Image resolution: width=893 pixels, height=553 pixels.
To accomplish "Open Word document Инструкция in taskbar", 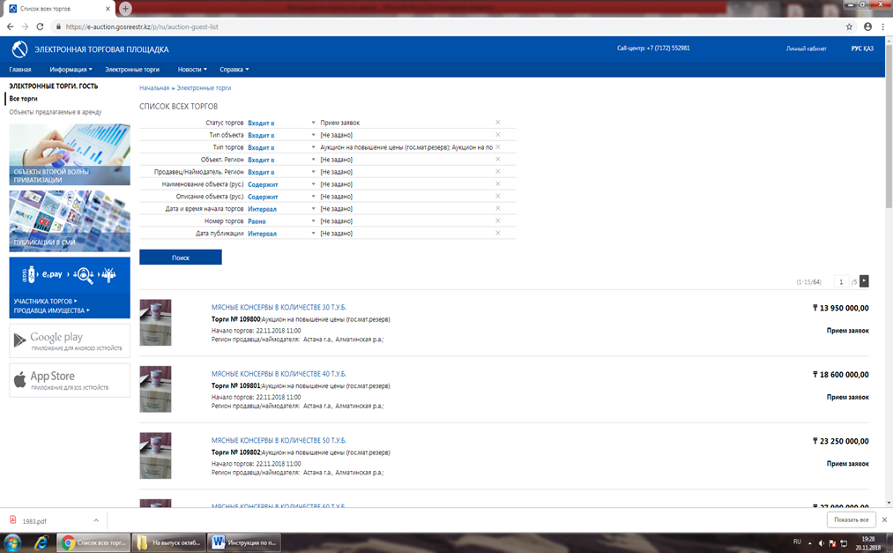I will pos(244,542).
